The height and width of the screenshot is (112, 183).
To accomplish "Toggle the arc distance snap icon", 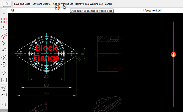I will [x=4, y=57].
